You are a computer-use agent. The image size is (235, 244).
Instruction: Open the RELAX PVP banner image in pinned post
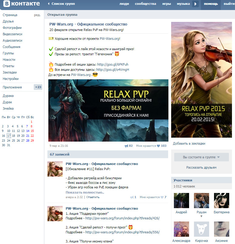[108, 110]
